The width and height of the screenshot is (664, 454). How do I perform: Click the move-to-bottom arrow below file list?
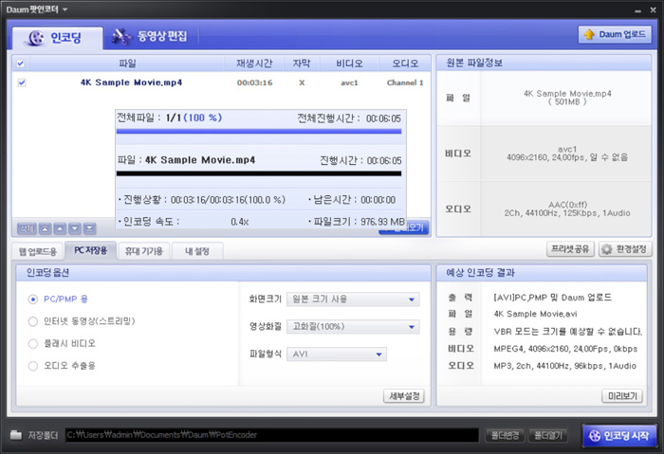coord(89,228)
